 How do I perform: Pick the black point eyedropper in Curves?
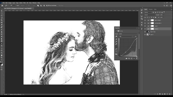click(116, 39)
